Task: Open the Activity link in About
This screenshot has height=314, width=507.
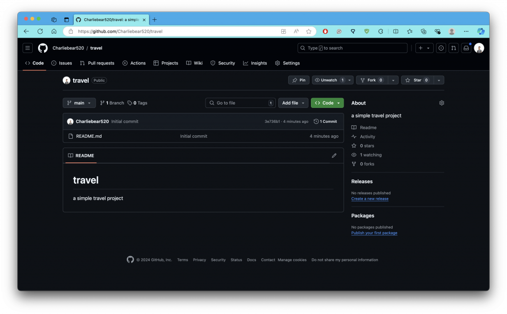Action: [367, 137]
